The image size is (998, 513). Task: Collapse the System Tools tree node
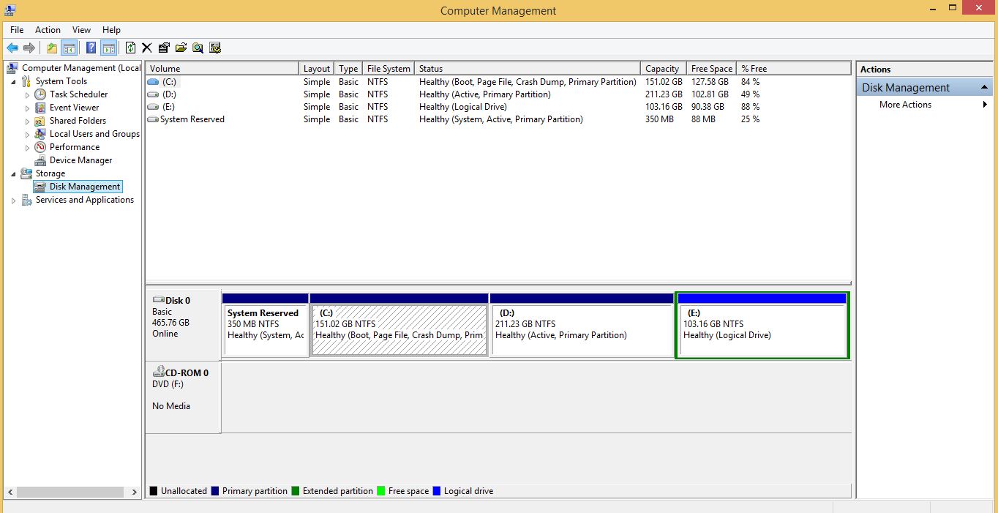coord(13,82)
